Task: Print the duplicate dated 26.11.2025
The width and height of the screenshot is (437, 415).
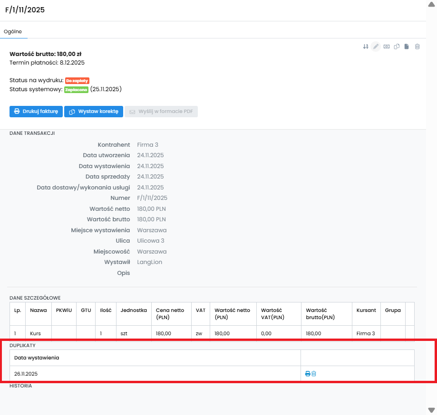Action: point(308,374)
